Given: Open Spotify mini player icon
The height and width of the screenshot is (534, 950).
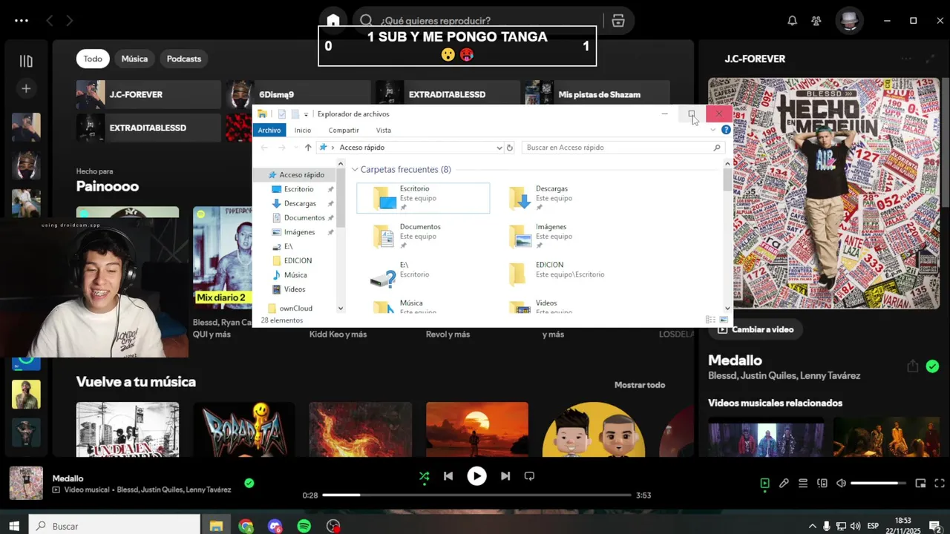Looking at the screenshot, I should coord(920,484).
